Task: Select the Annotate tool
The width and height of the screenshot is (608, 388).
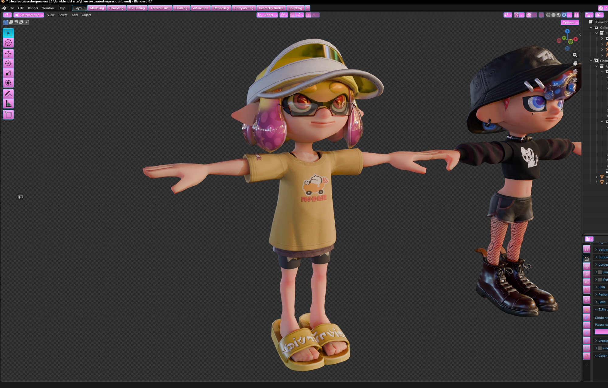Action: point(8,94)
